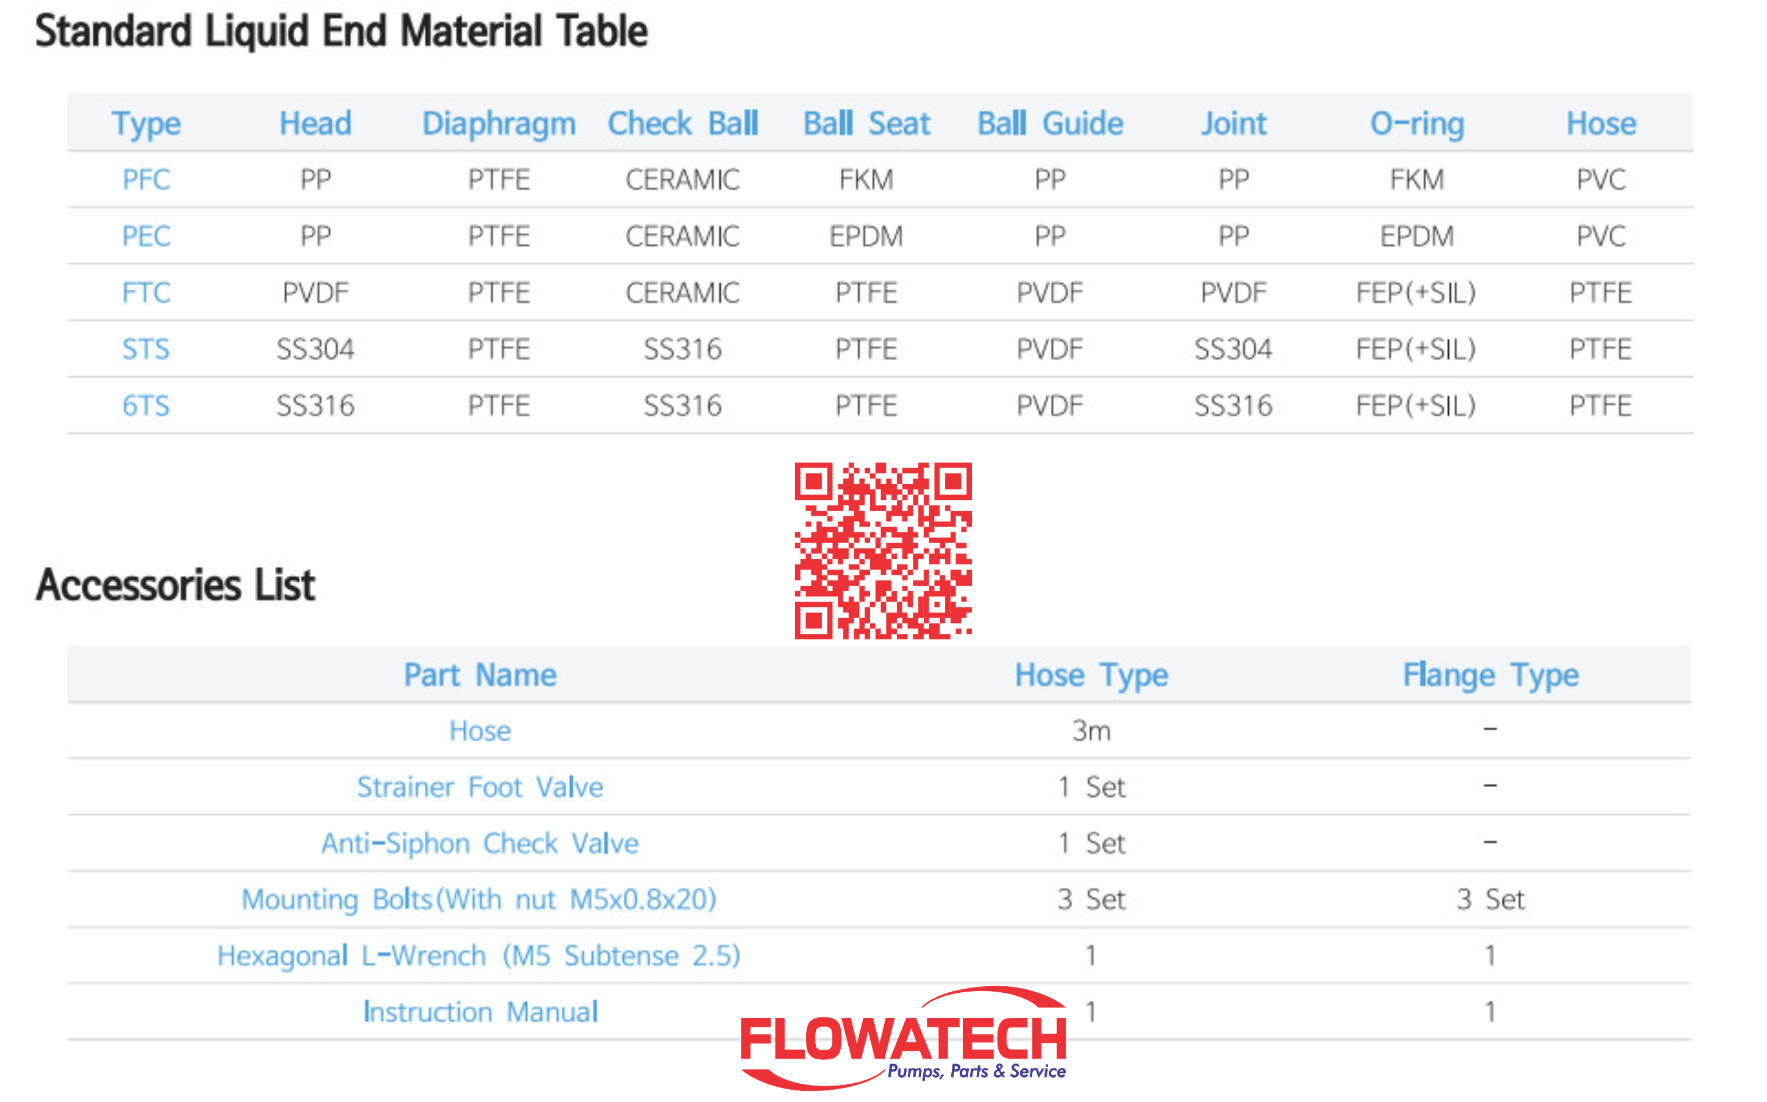Click the Diaphragm column header
Image resolution: width=1767 pixels, height=1102 pixels.
click(499, 124)
